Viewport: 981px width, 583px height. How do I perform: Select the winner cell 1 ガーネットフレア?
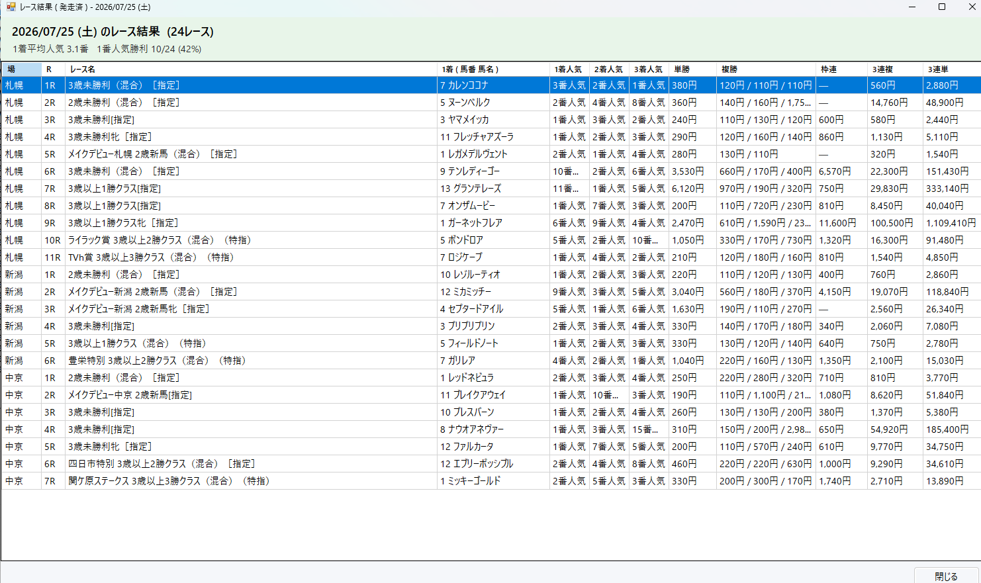[x=493, y=223]
